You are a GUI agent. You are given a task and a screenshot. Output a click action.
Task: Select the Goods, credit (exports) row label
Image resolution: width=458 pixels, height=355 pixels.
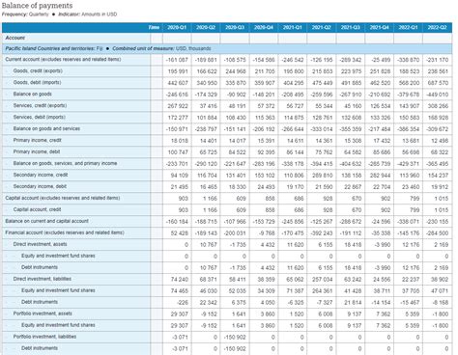pos(38,70)
